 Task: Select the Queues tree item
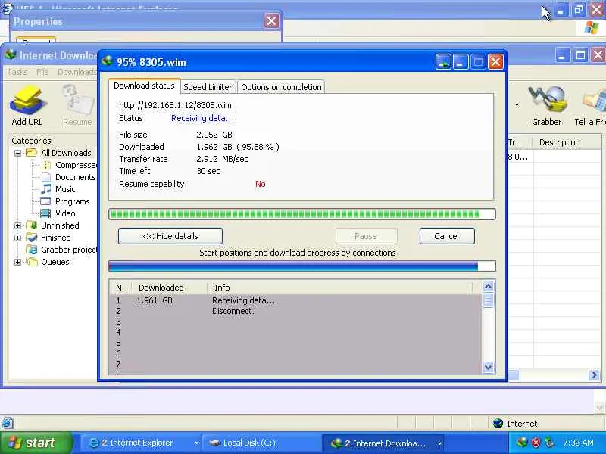(x=55, y=262)
